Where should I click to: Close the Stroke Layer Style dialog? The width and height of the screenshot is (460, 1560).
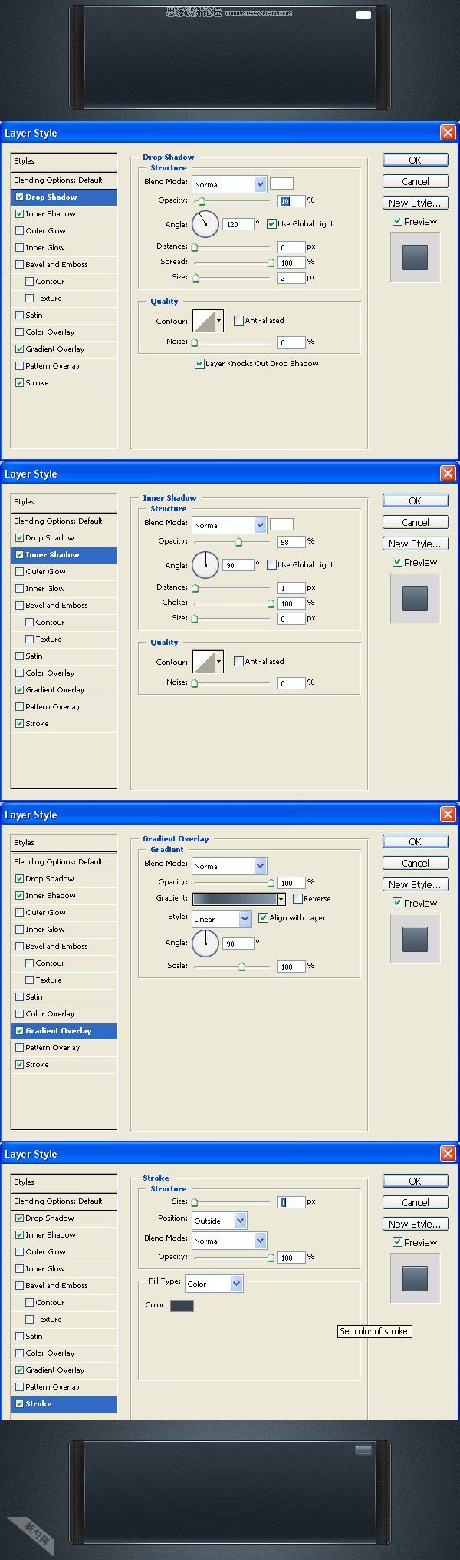tap(448, 1154)
